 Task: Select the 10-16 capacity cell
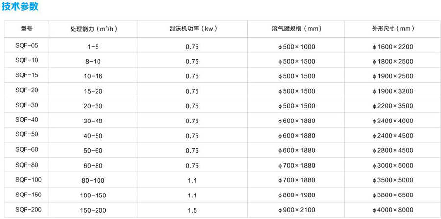(93, 76)
